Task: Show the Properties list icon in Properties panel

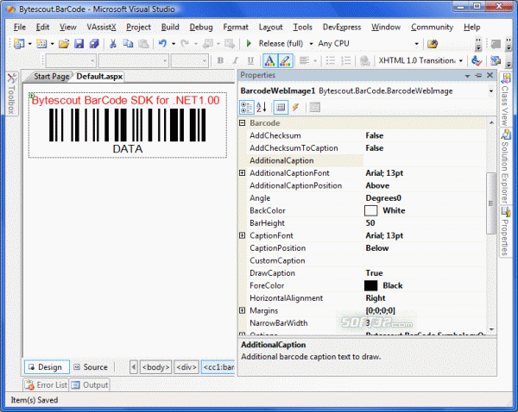Action: [x=281, y=107]
